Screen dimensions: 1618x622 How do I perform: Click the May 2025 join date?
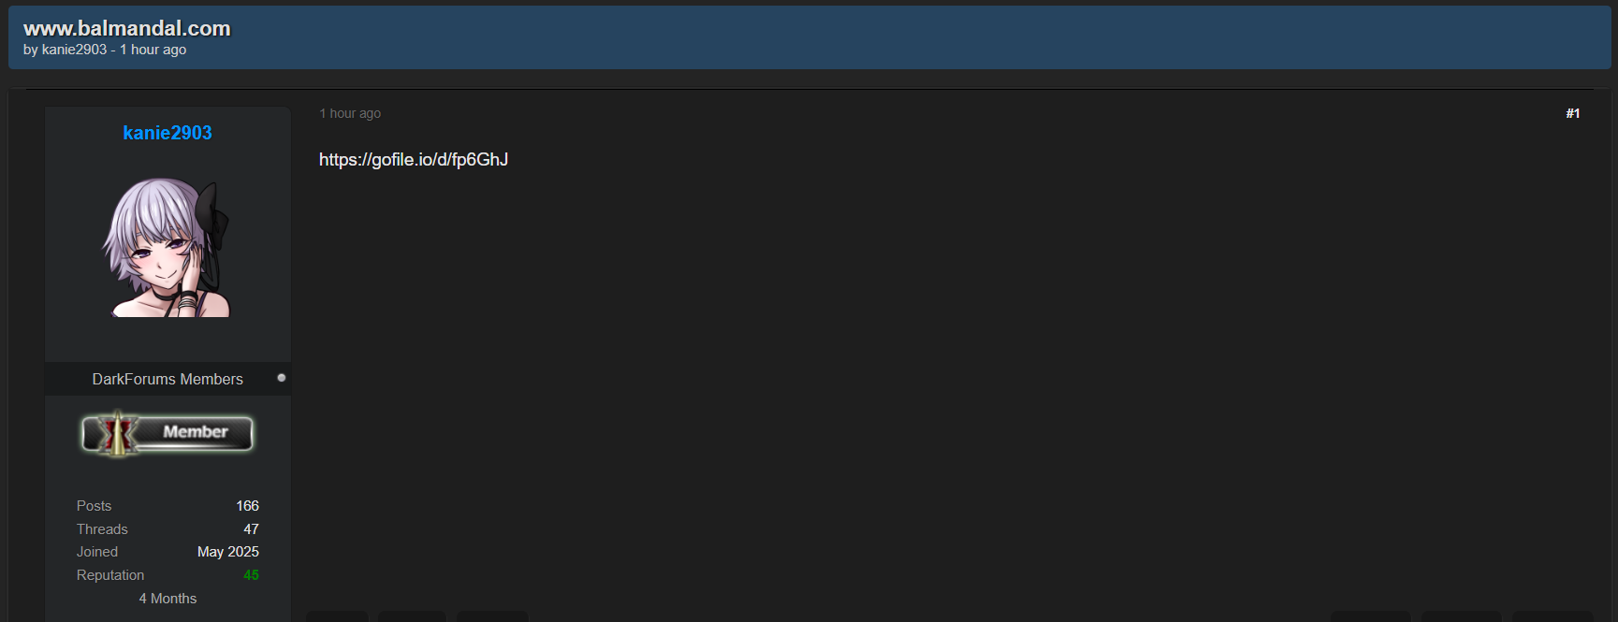point(227,552)
